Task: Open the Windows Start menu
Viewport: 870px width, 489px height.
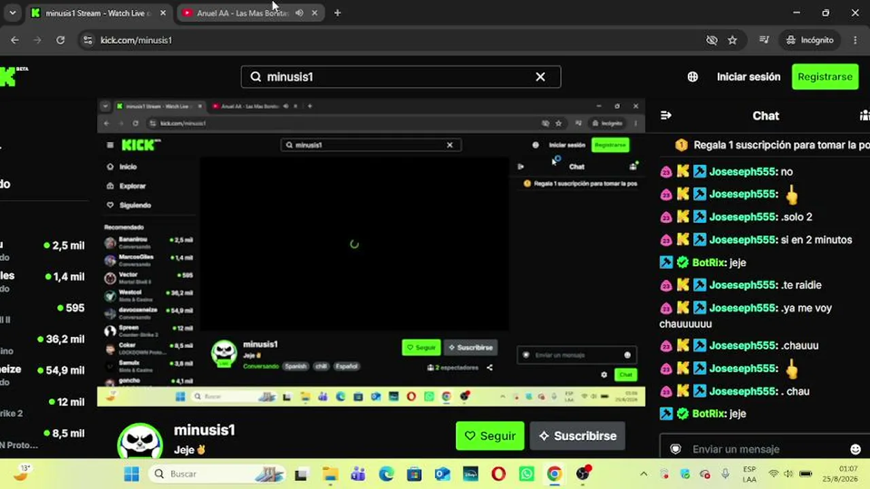Action: [x=132, y=473]
